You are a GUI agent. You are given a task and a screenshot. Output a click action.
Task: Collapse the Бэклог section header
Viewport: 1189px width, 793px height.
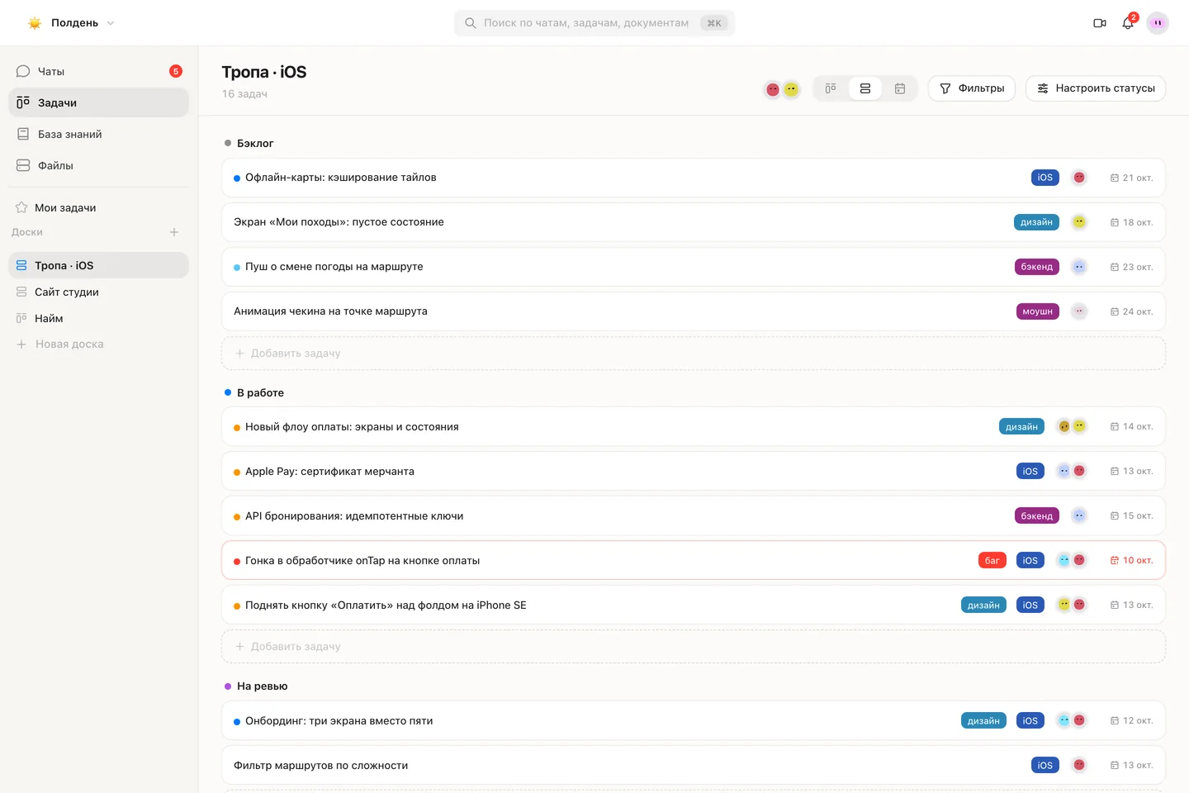coord(249,143)
